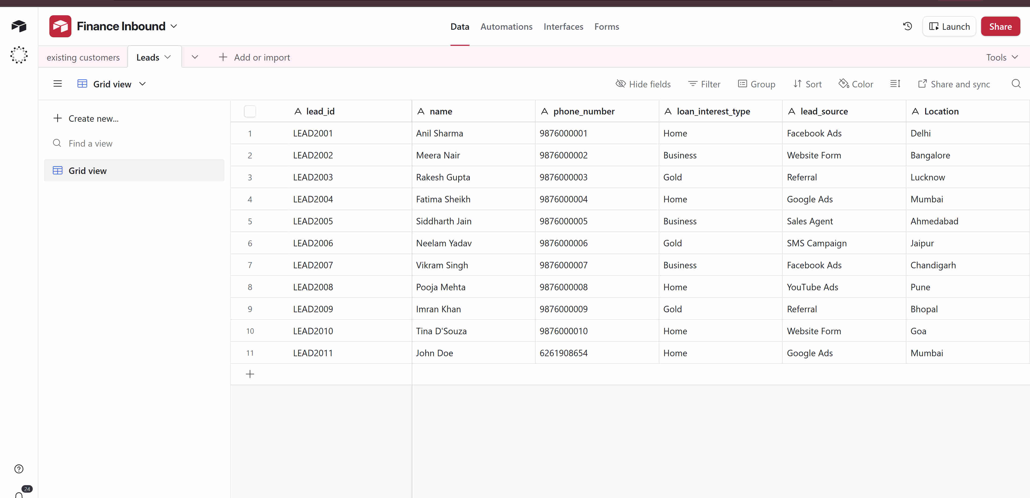The image size is (1030, 498).
Task: Select cell John Doe
Action: coord(474,353)
